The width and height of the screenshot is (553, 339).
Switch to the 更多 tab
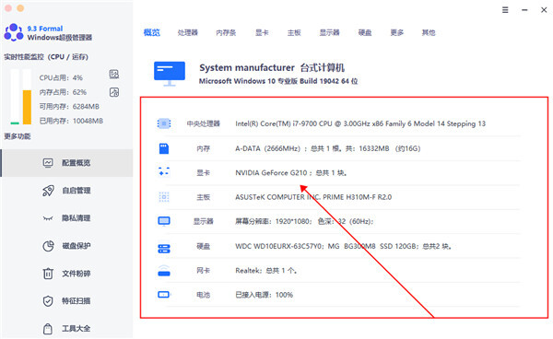point(396,33)
